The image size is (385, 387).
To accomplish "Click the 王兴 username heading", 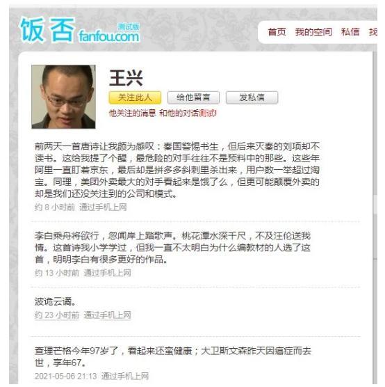I will tap(126, 78).
